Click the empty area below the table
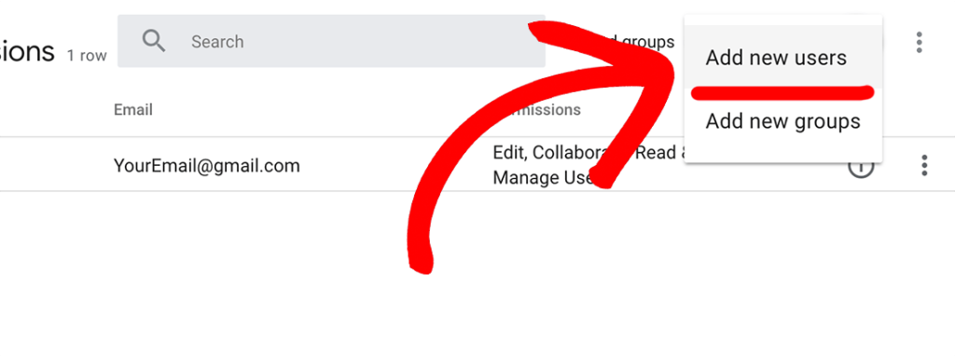955x357 pixels. [x=477, y=274]
